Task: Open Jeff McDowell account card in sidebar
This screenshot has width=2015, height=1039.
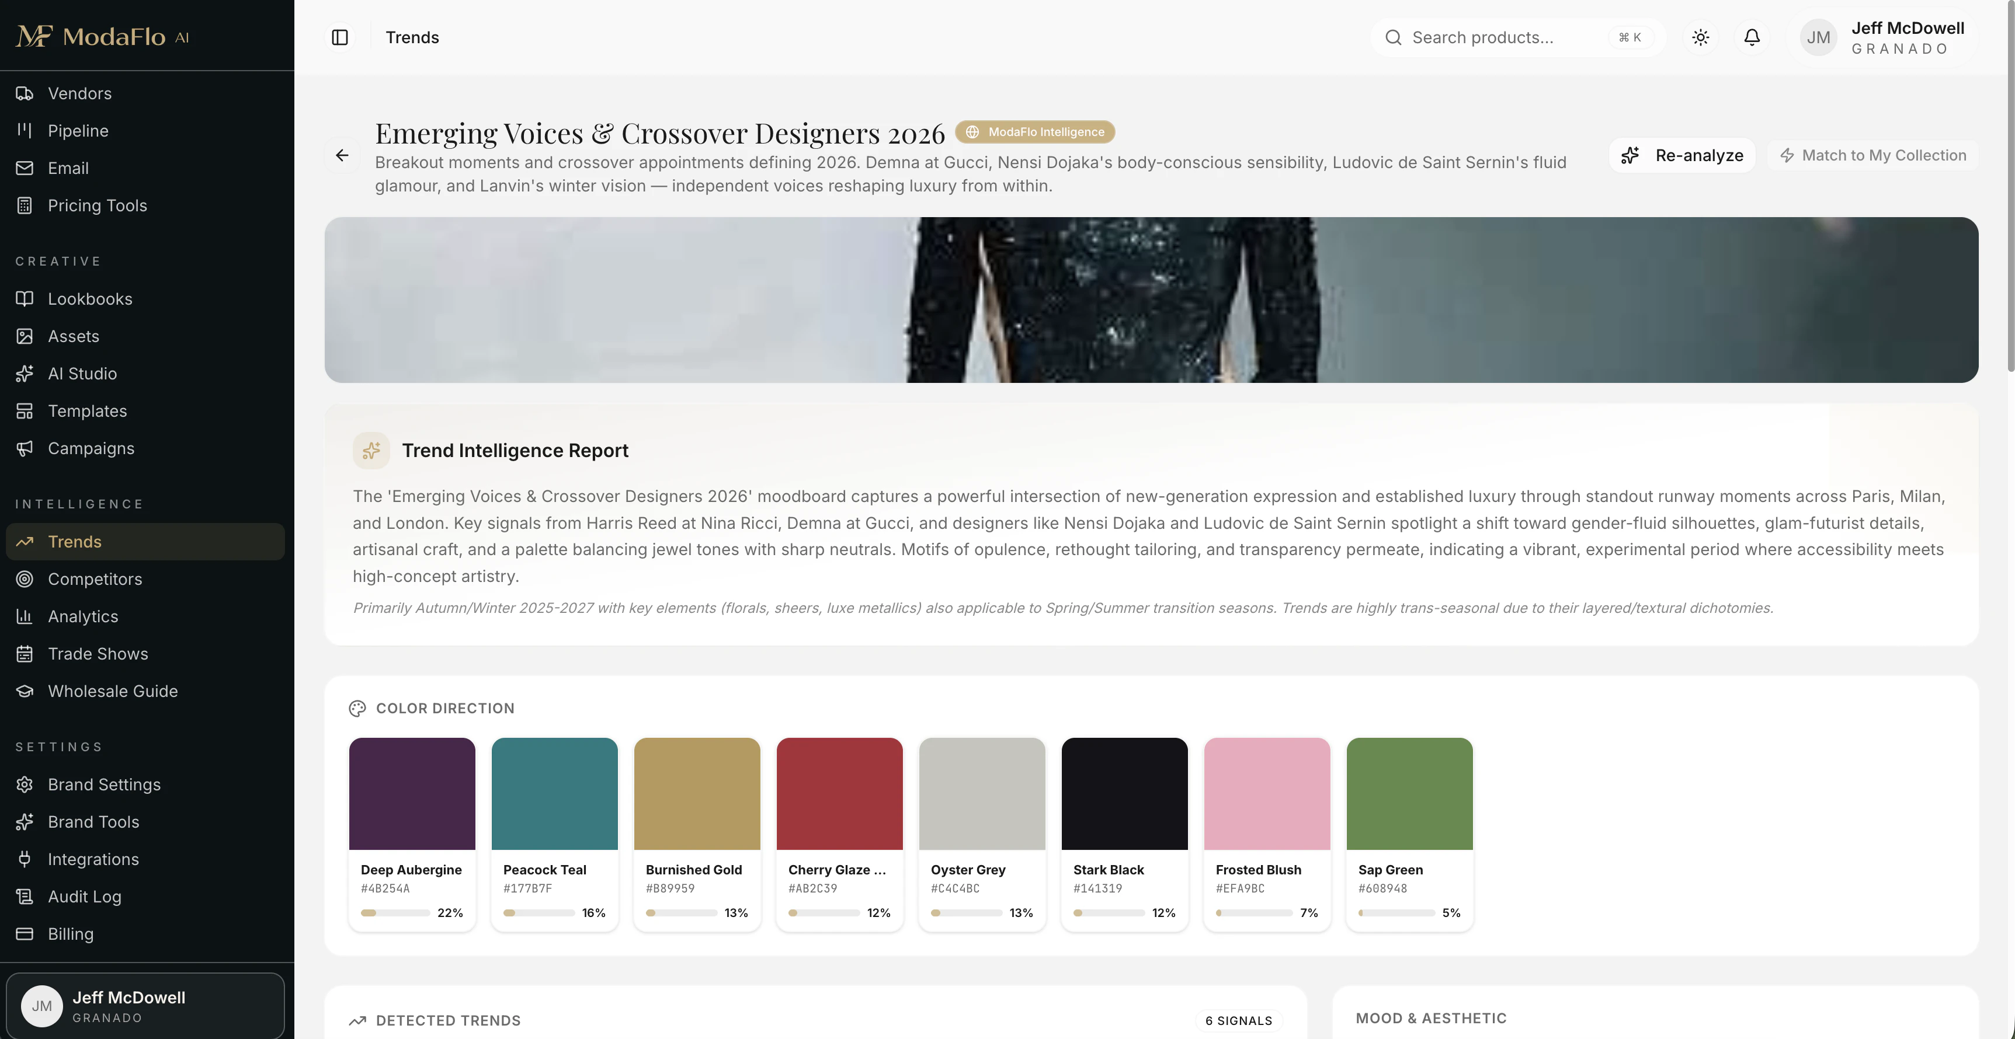Action: coord(145,1005)
